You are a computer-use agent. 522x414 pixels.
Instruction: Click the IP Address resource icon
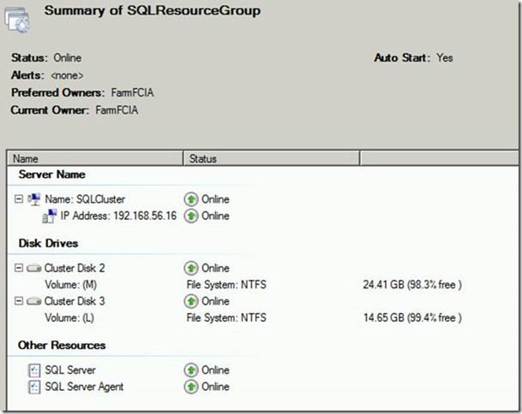[x=50, y=216]
